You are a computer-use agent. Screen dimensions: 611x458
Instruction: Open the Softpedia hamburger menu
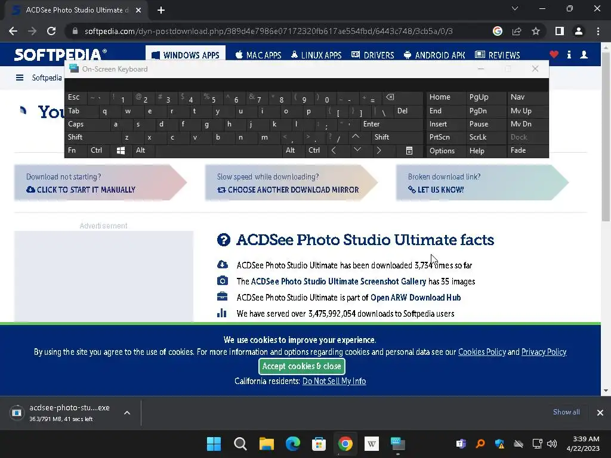tap(20, 78)
